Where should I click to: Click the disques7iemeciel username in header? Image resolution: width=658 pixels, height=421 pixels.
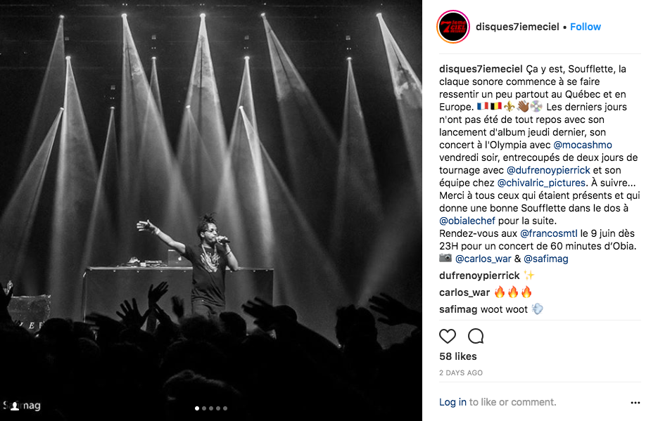click(517, 27)
